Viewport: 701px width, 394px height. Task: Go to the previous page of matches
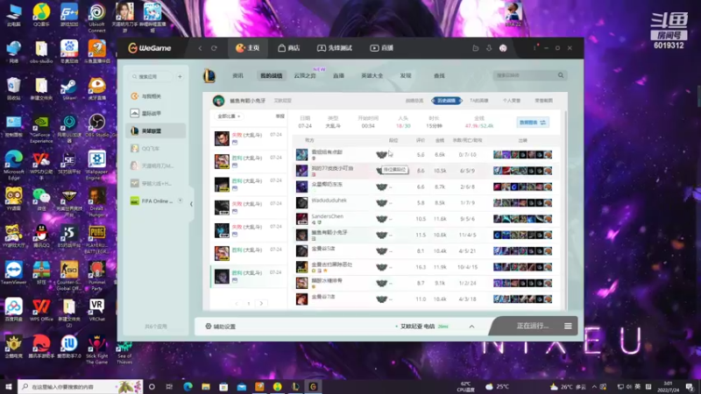(x=237, y=303)
